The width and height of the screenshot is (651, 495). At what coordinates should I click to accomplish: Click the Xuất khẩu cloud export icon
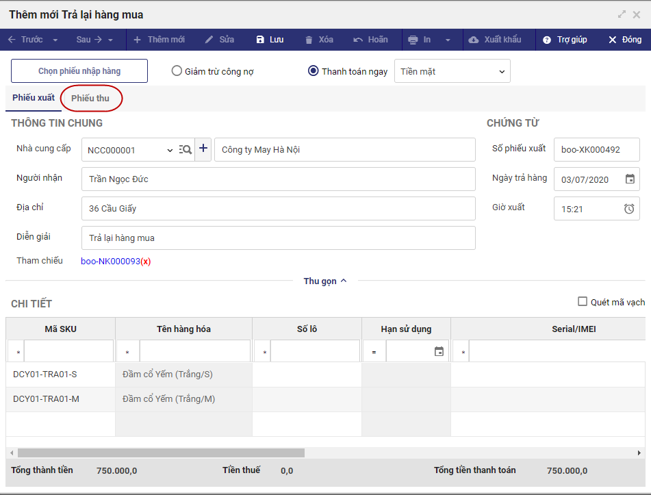coord(474,40)
